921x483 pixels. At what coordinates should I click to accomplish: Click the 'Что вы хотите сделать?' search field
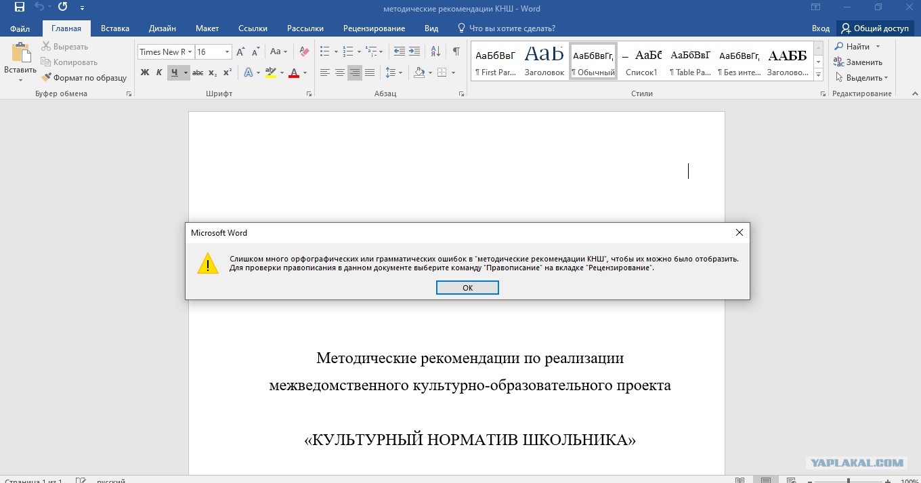507,28
